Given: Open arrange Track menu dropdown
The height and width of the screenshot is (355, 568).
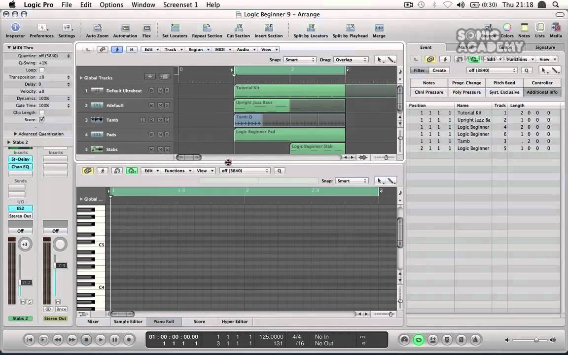Looking at the screenshot, I should click(174, 50).
